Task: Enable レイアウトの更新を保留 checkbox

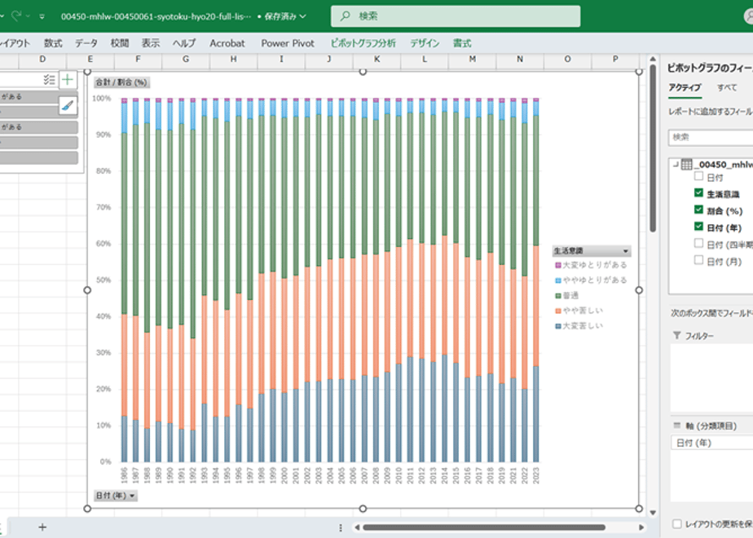Action: coord(676,523)
